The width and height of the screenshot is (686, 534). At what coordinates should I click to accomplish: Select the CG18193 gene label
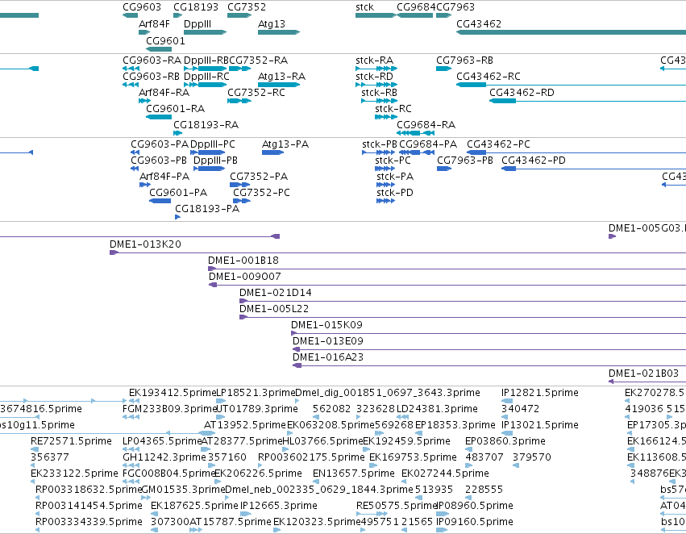(x=196, y=7)
